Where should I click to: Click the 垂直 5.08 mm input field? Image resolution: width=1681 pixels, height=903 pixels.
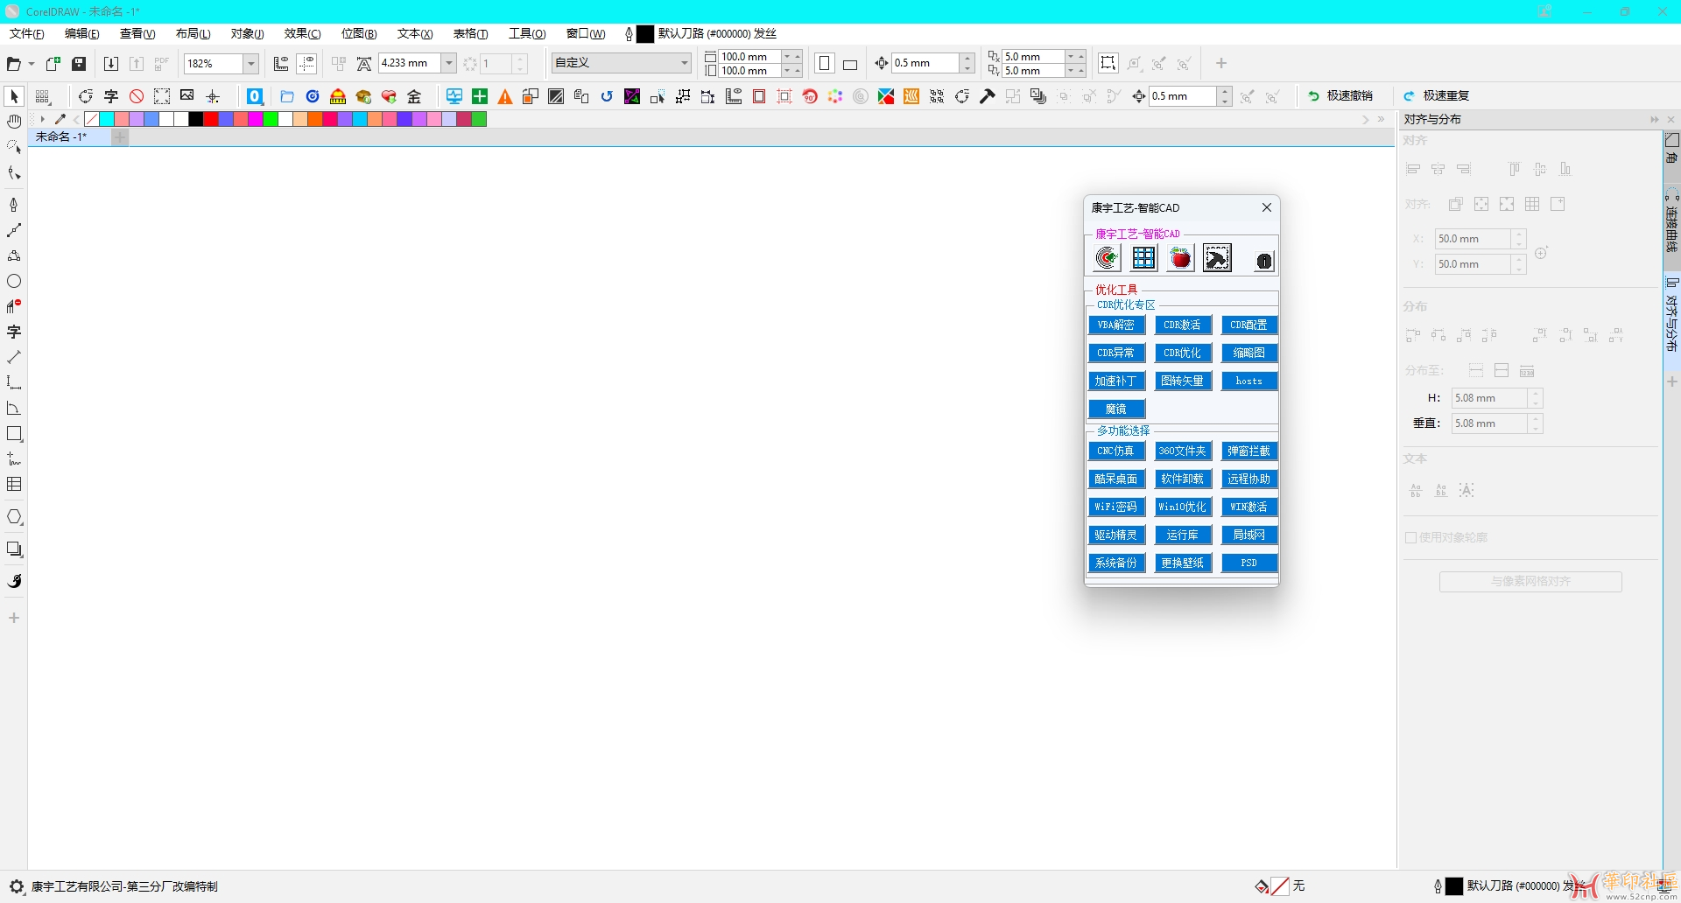coord(1489,423)
